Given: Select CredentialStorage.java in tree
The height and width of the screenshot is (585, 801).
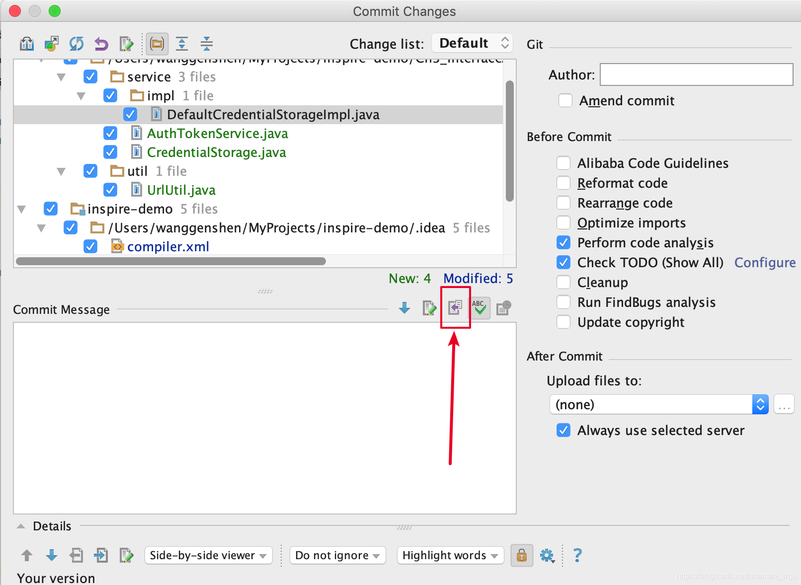Looking at the screenshot, I should point(216,152).
